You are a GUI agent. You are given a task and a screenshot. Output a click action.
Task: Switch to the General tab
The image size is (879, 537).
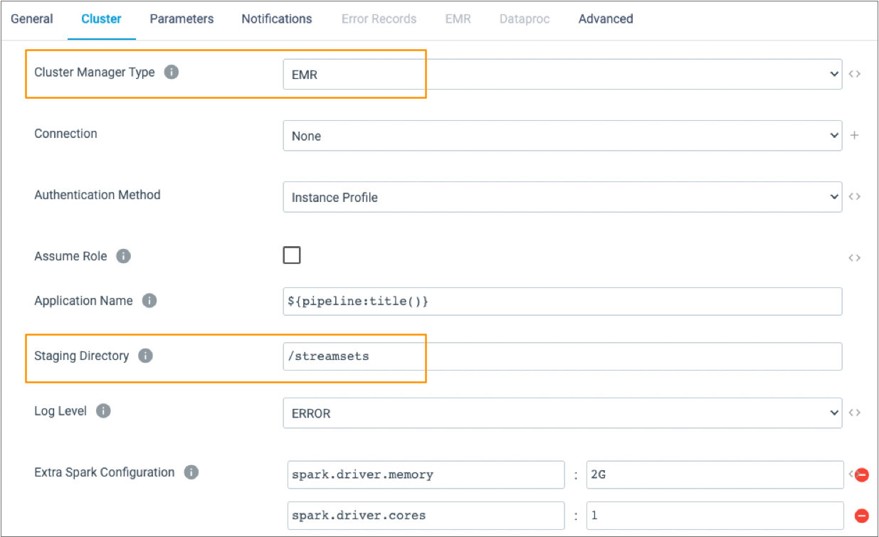tap(31, 18)
